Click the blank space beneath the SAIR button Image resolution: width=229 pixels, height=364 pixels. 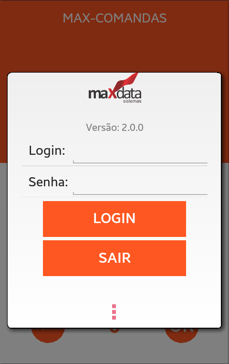[x=114, y=289]
